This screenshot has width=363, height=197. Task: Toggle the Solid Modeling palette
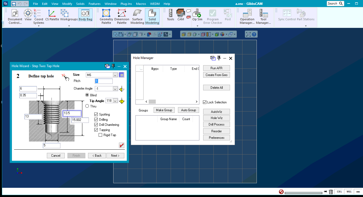coord(152,17)
